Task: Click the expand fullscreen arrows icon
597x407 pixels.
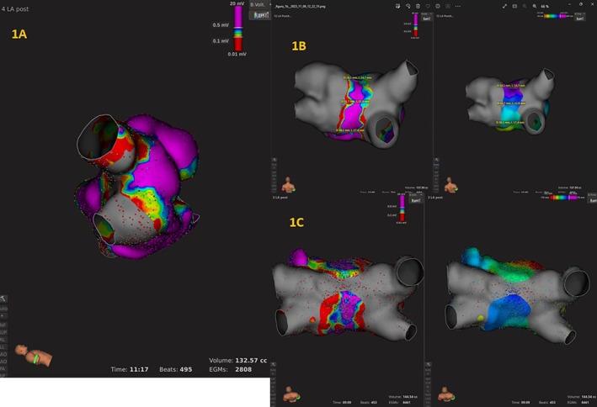Action: (505, 6)
